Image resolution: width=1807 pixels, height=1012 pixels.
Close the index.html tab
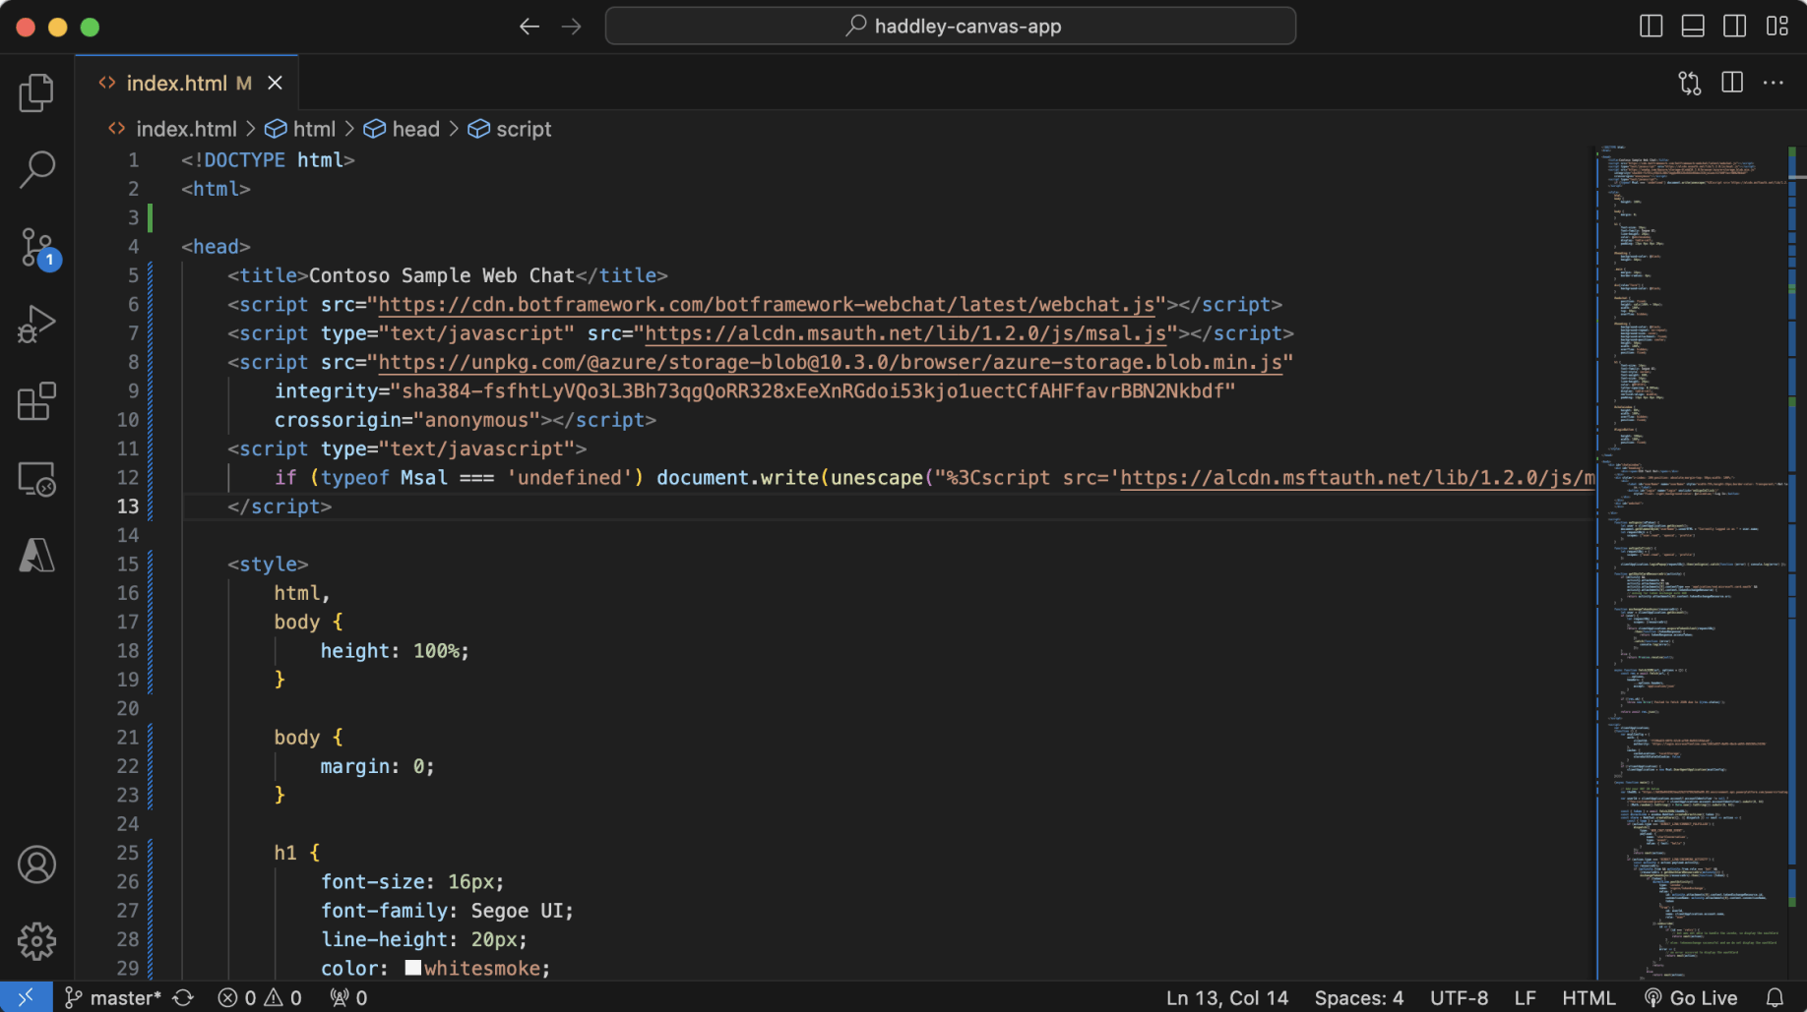(276, 84)
